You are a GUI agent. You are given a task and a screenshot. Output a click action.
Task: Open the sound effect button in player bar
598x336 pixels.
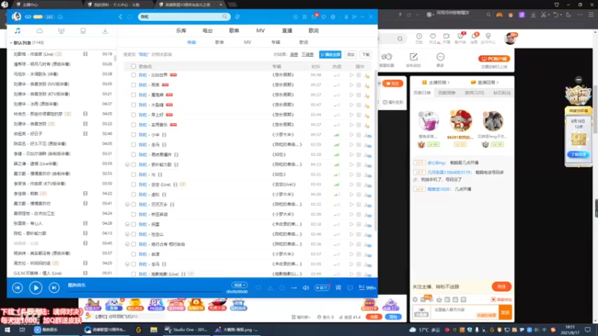coord(322,287)
